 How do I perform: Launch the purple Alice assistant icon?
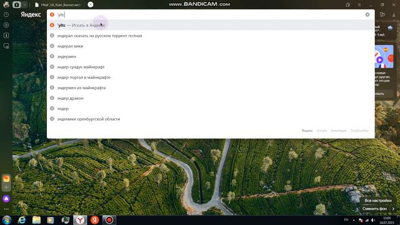click(6, 199)
